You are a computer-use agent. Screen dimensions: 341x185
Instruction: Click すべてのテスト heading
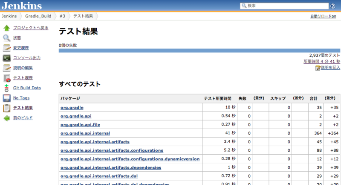point(80,84)
